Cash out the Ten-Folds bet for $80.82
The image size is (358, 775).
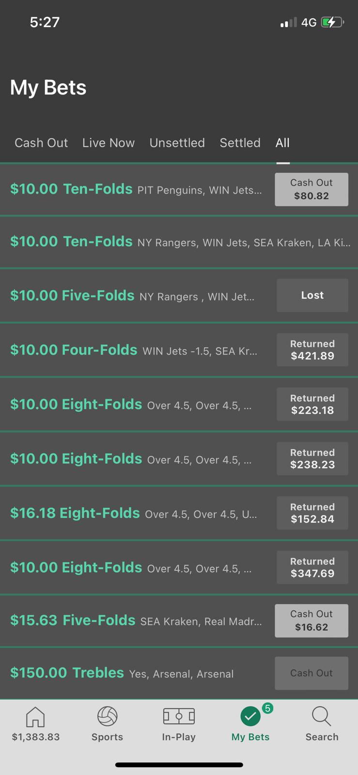[311, 189]
